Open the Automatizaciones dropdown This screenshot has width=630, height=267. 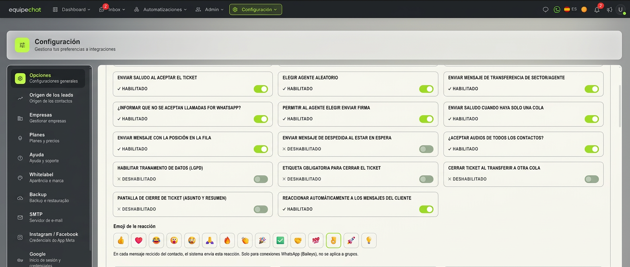tap(160, 10)
